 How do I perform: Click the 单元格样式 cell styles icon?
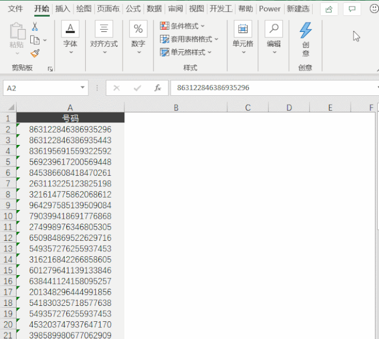click(165, 52)
